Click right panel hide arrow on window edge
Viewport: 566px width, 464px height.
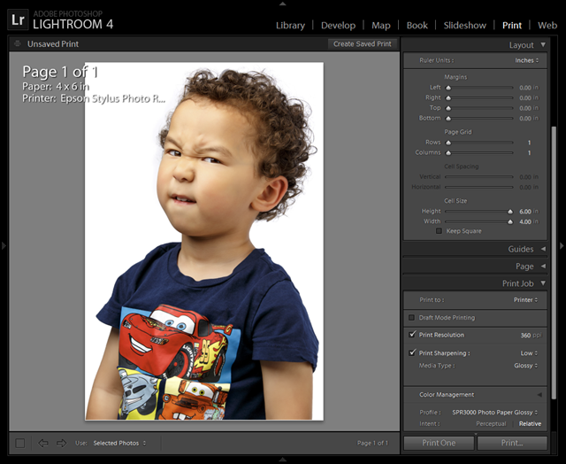point(562,246)
